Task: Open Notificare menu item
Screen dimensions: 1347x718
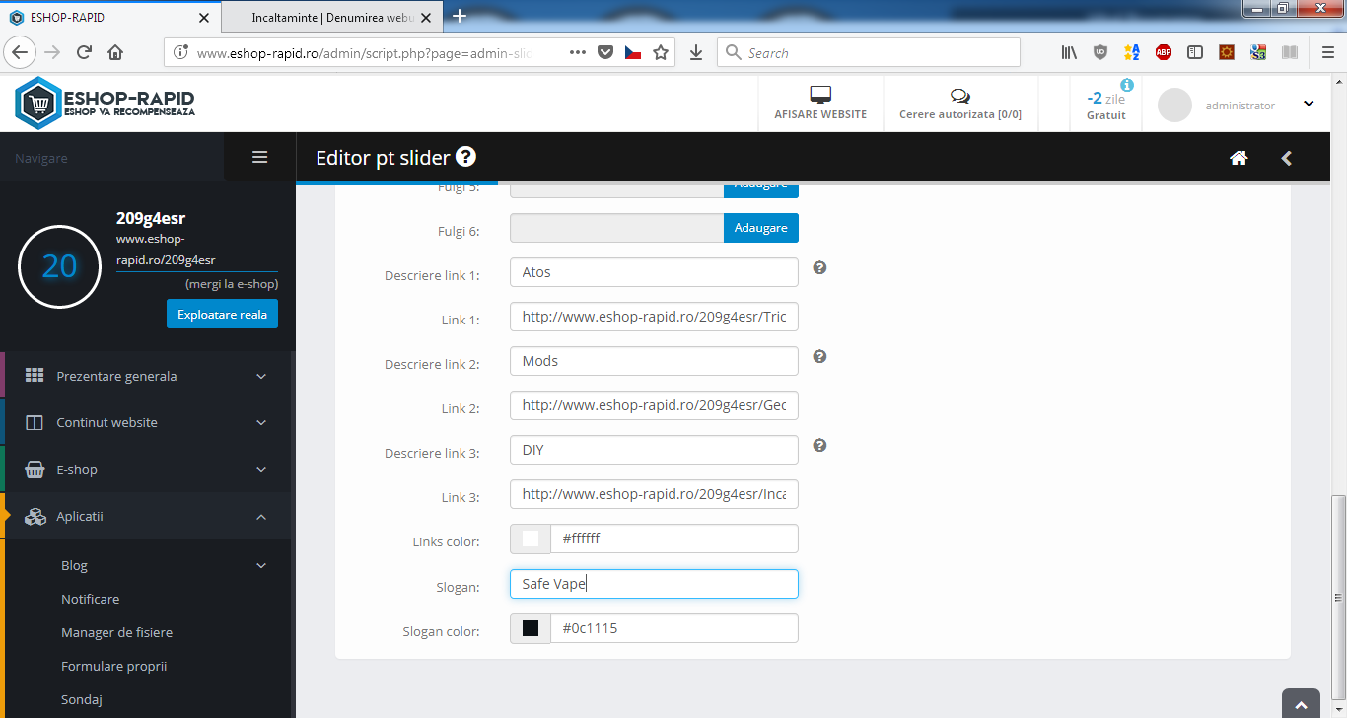Action: point(90,599)
